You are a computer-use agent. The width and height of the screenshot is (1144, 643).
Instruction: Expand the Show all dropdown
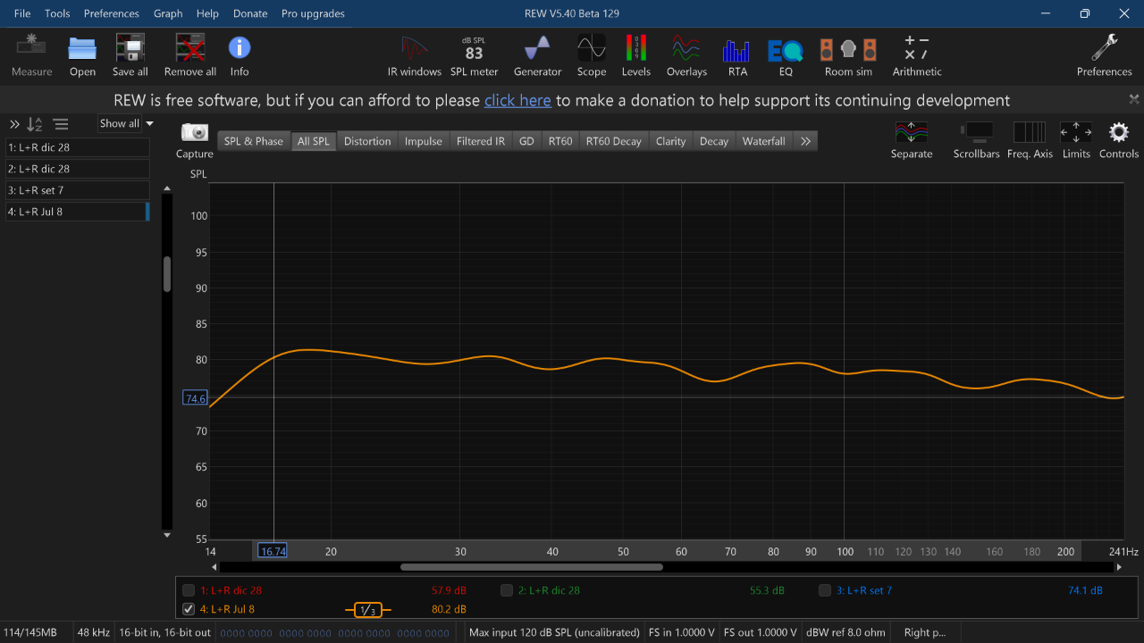(126, 123)
